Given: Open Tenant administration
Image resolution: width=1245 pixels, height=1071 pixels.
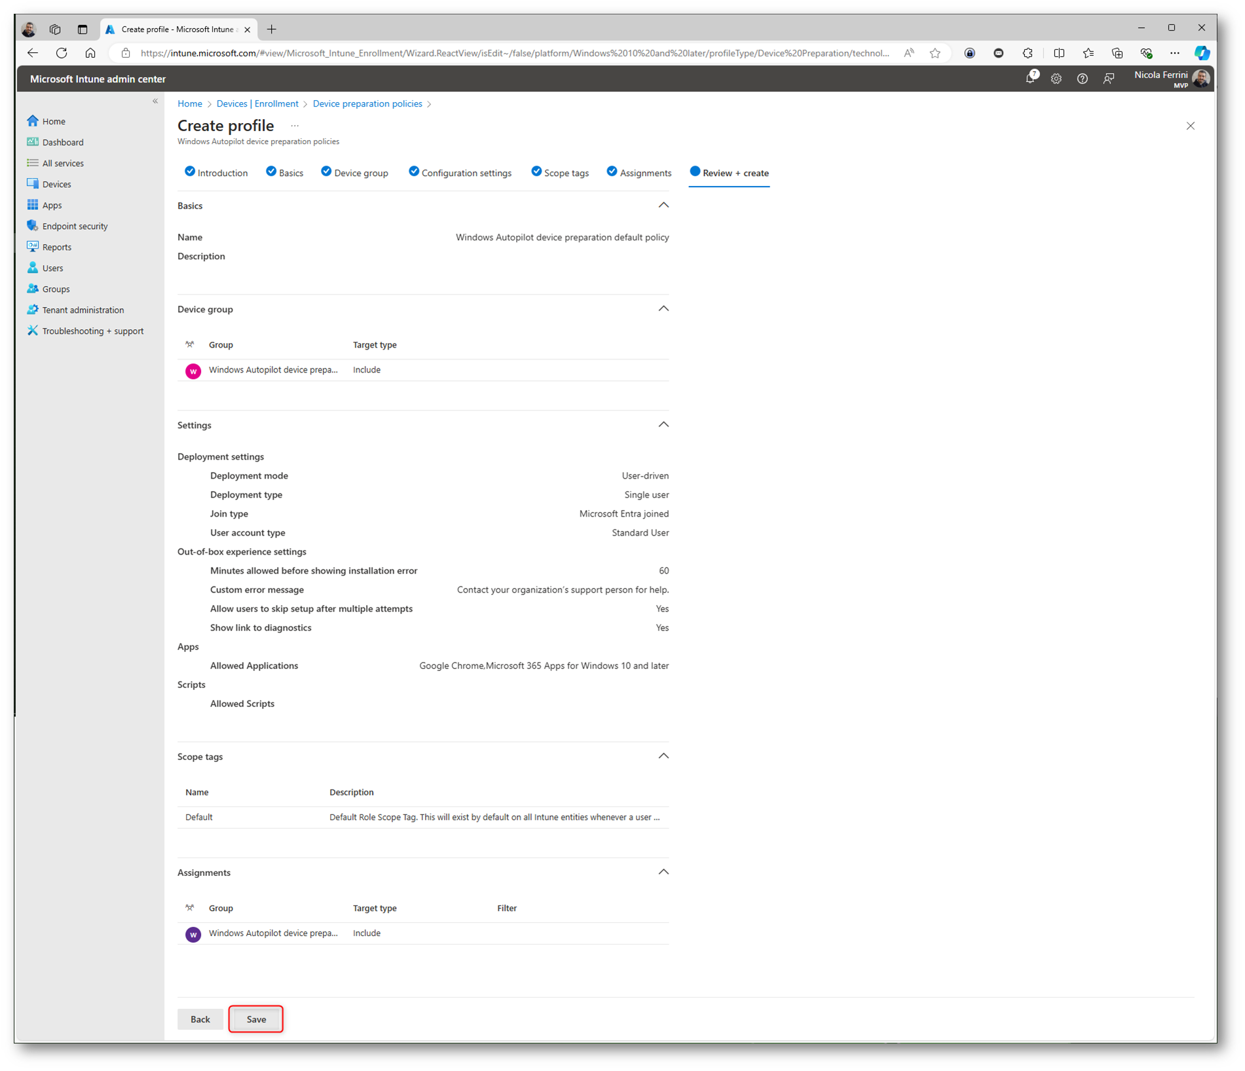Looking at the screenshot, I should (75, 310).
